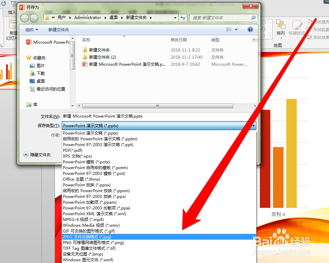Select the 新建文件夹 folder row
The height and width of the screenshot is (263, 329).
click(96, 50)
